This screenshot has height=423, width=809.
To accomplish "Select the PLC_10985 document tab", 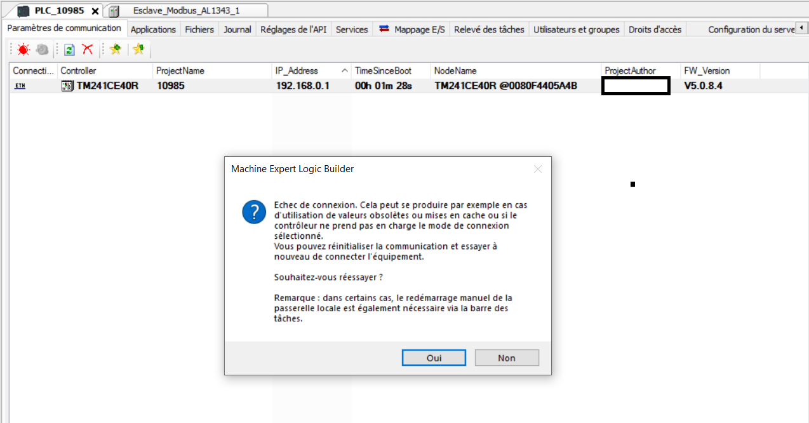I will [59, 11].
